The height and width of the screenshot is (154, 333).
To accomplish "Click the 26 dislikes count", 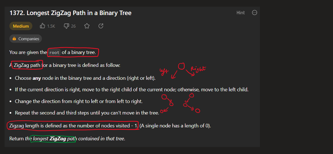I will (73, 26).
